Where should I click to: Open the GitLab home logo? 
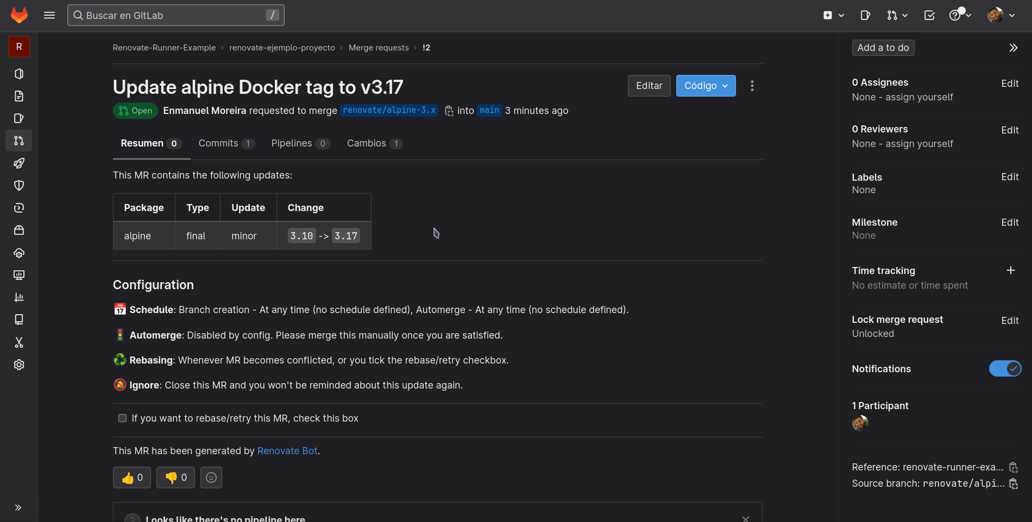(19, 15)
